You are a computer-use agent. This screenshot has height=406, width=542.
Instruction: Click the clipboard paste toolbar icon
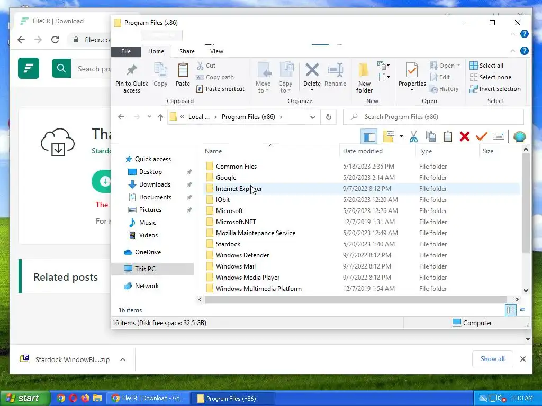tap(448, 137)
